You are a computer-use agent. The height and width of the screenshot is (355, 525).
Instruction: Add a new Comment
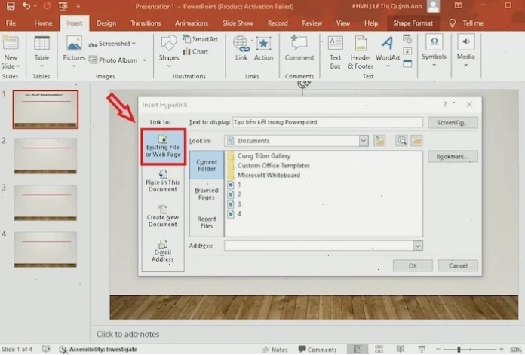click(x=299, y=49)
